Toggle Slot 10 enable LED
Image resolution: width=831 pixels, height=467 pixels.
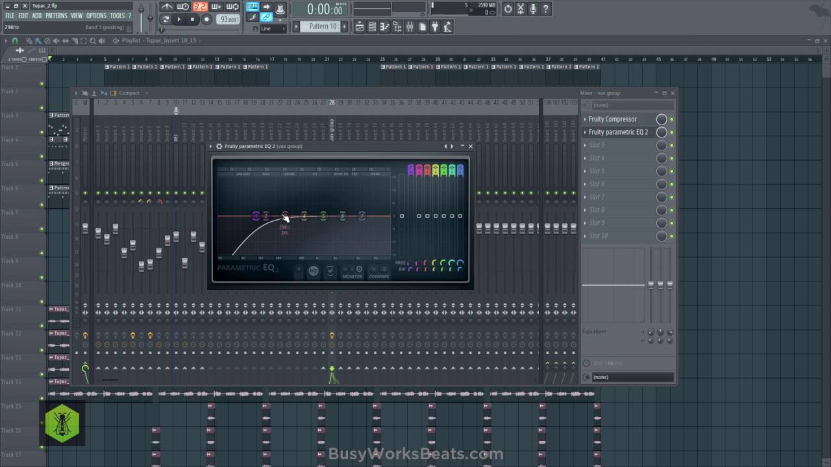672,236
